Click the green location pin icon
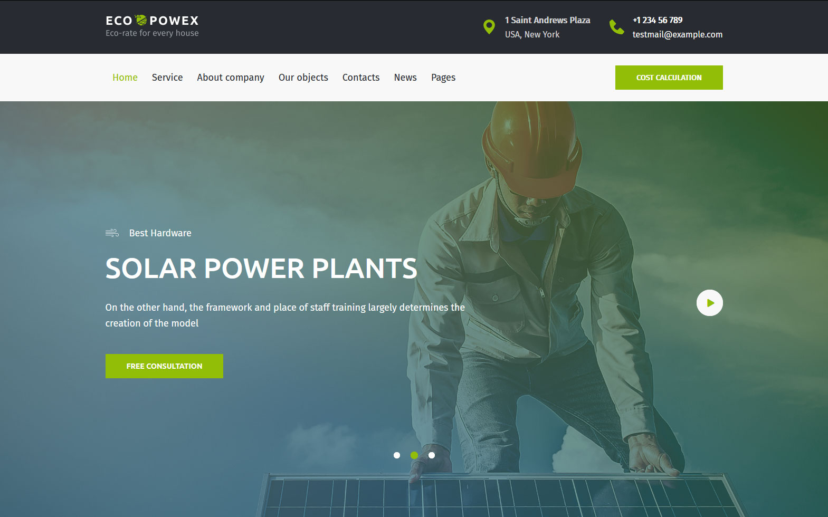The image size is (828, 517). click(489, 27)
